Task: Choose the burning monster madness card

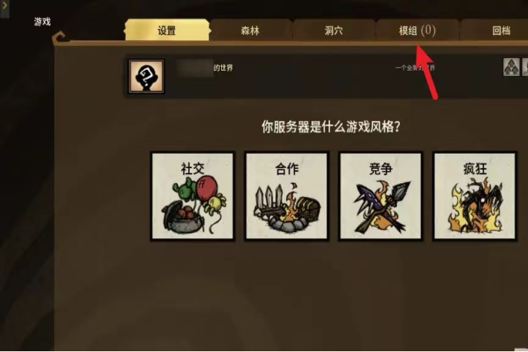Action: pos(474,196)
